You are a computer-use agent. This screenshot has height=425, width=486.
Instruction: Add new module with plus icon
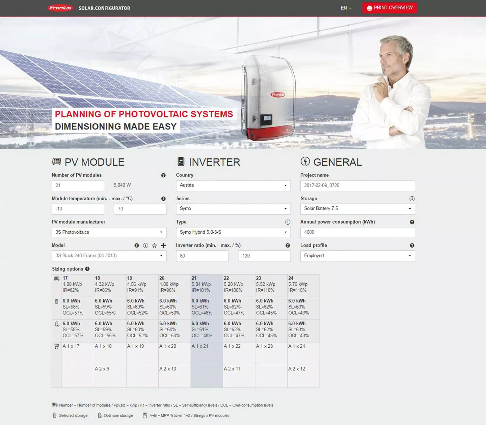163,246
